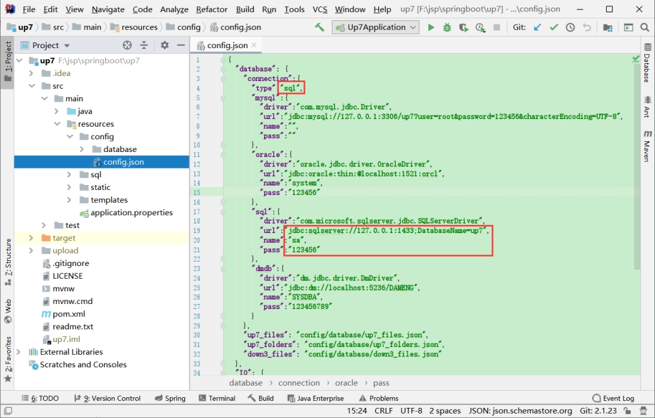Image resolution: width=655 pixels, height=418 pixels.
Task: Collapse the resources folder node
Action: [x=57, y=124]
